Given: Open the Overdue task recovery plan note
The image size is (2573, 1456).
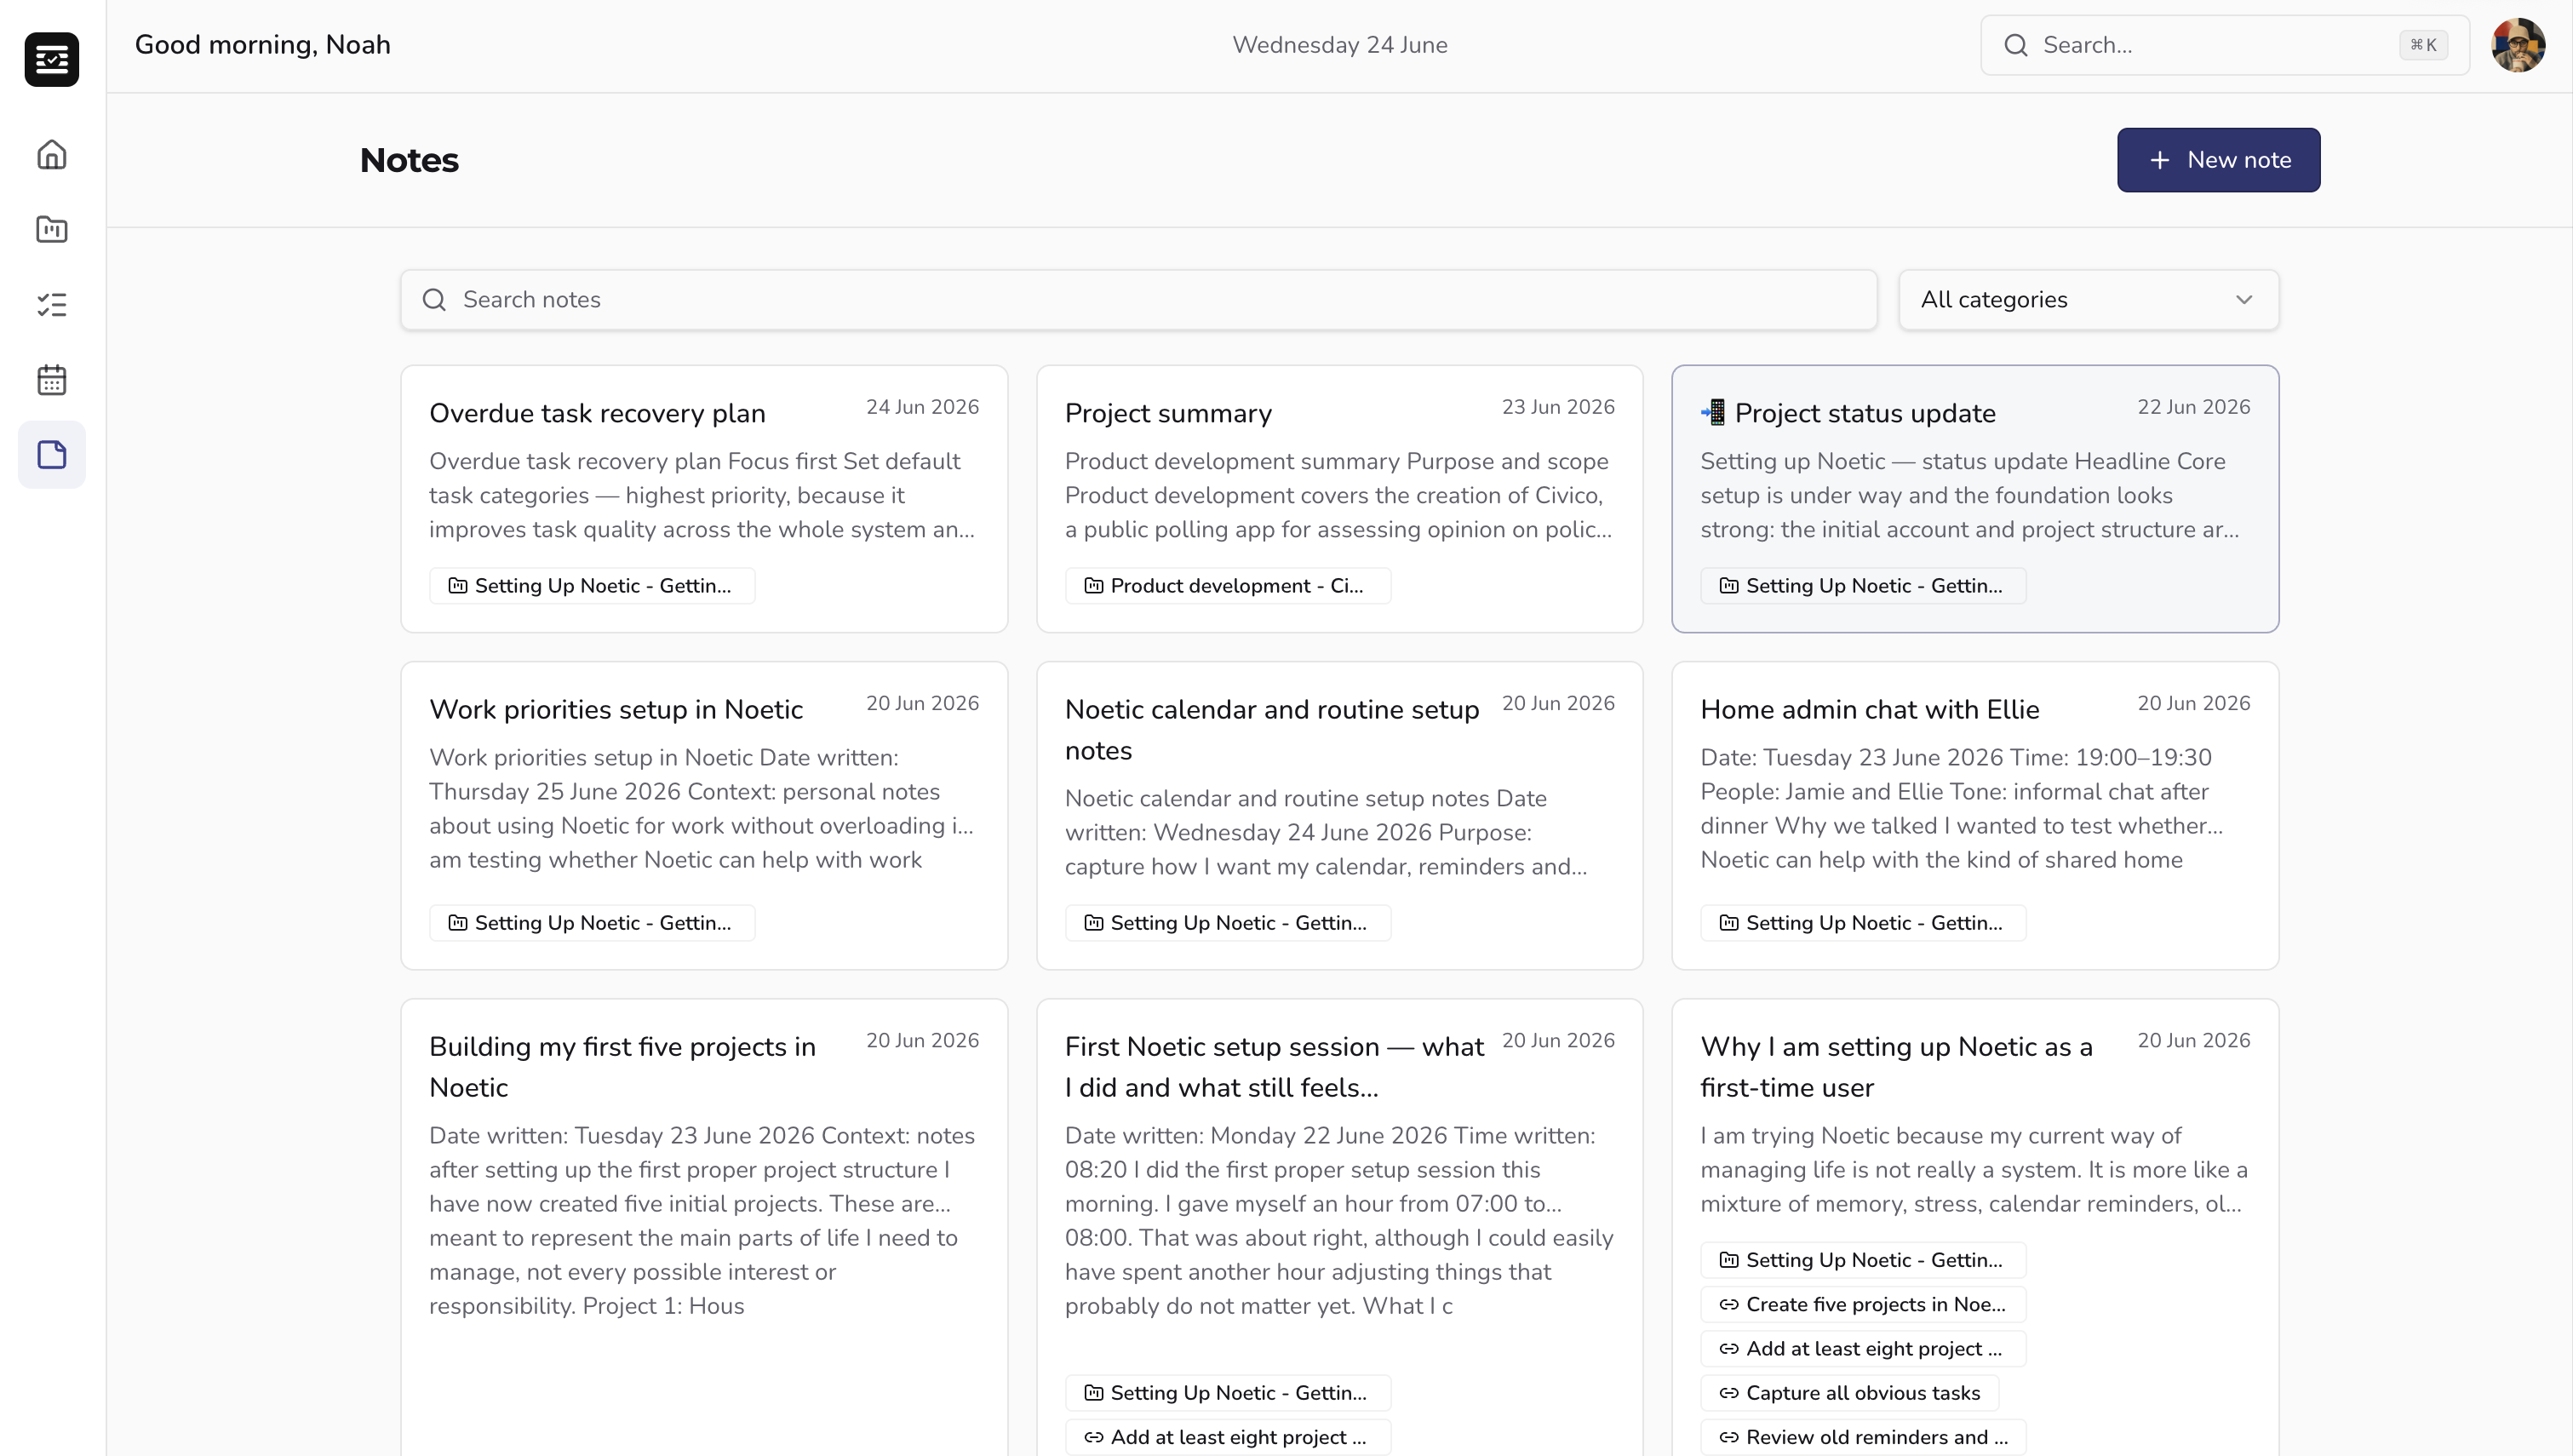Looking at the screenshot, I should point(704,498).
